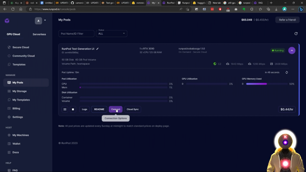Open Community Cloud in sidebar
Screen dimensions: 306x172
[x=23, y=56]
